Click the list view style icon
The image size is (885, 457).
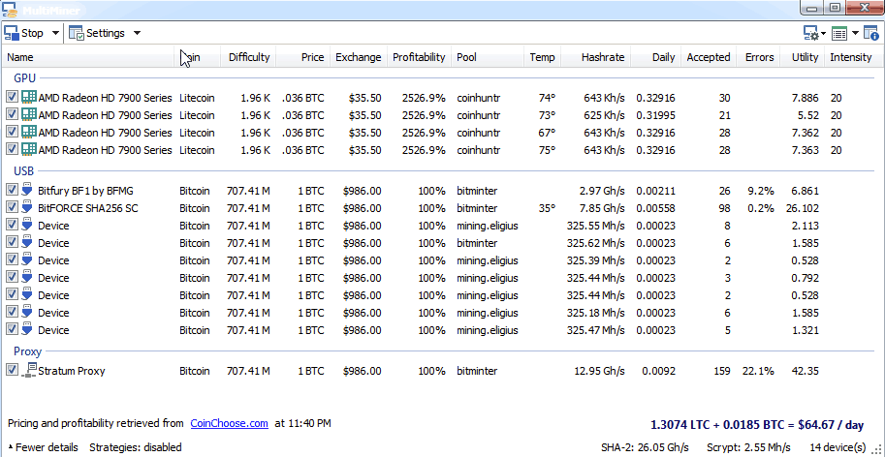[839, 34]
